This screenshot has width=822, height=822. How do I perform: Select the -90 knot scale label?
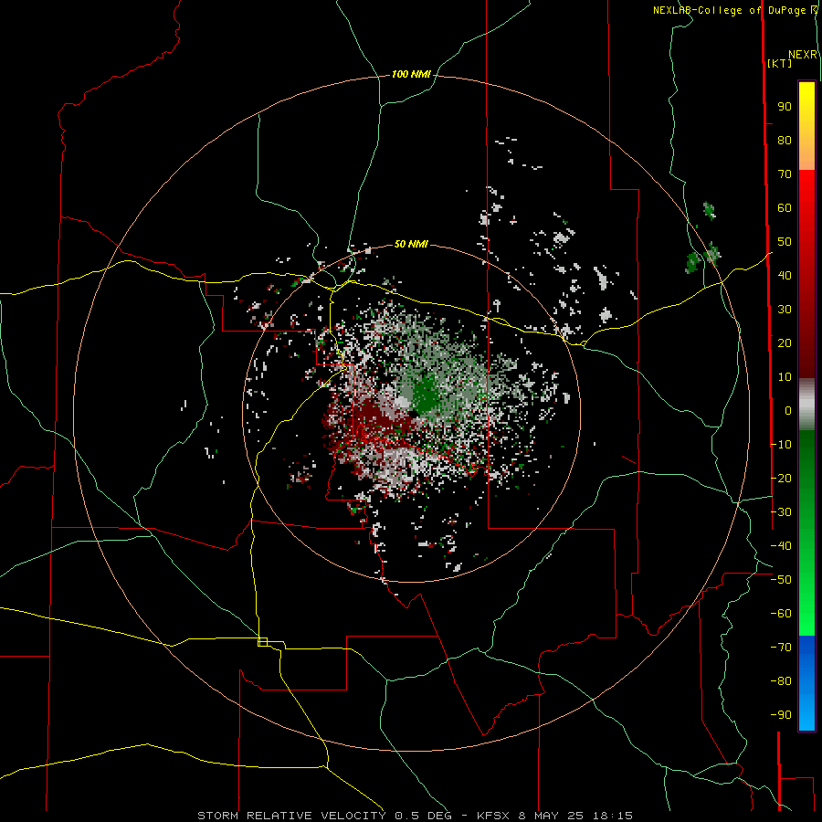[781, 715]
